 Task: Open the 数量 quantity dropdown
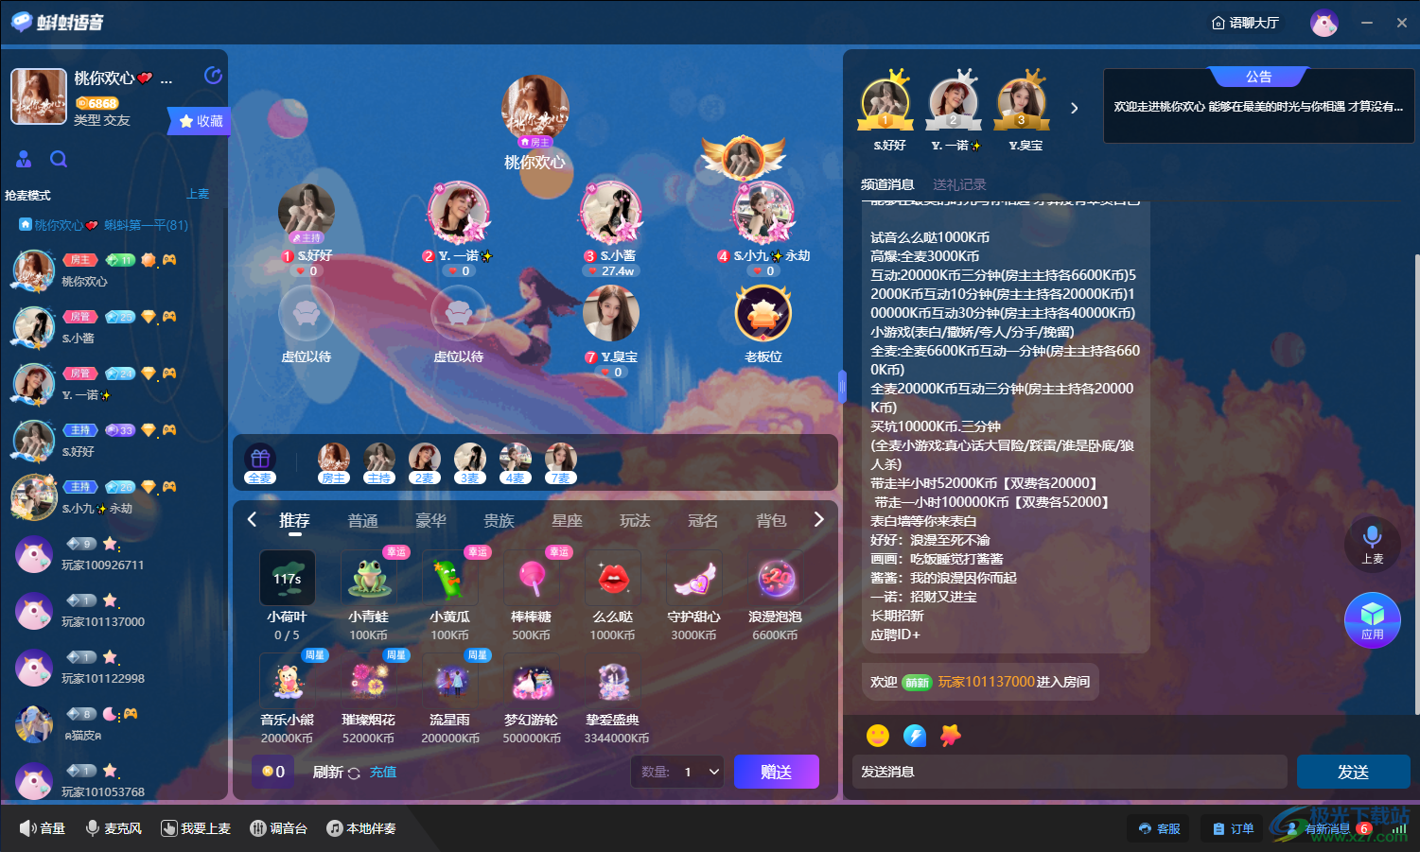pos(677,772)
